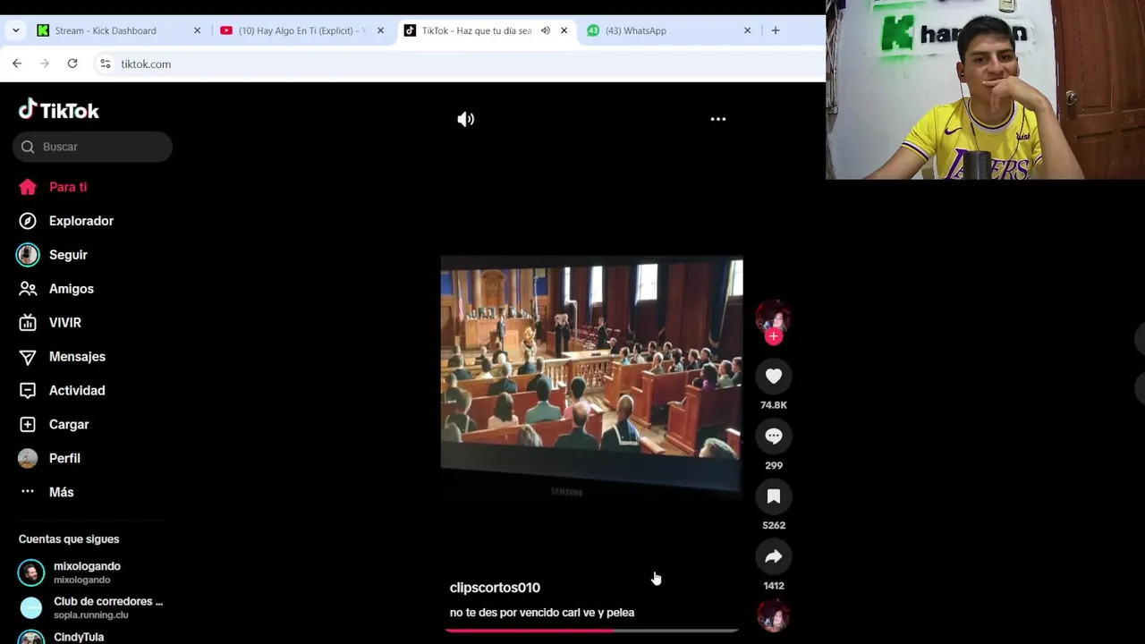Open the video's 299 comments
Viewport: 1145px width, 644px height.
tap(774, 436)
